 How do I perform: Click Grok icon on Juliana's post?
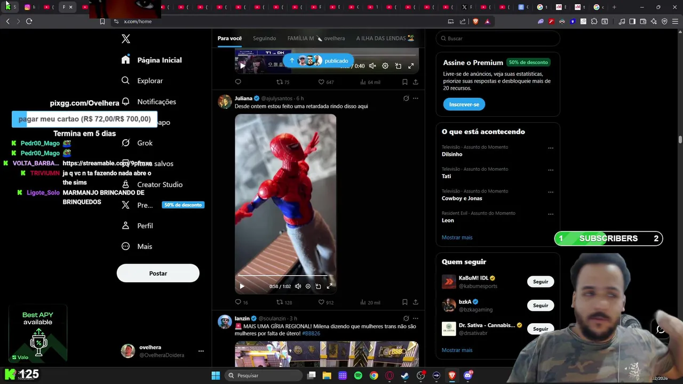[x=406, y=98]
